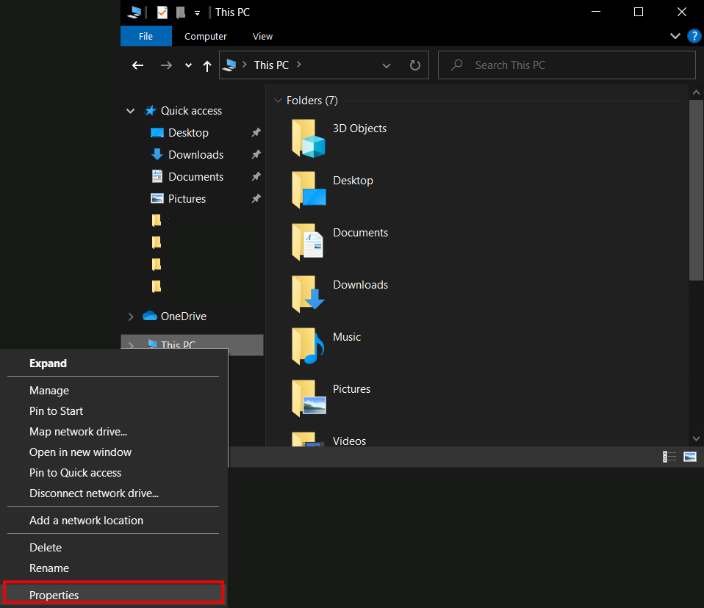The width and height of the screenshot is (704, 608).
Task: Open the 3D Objects folder icon
Action: [x=308, y=138]
